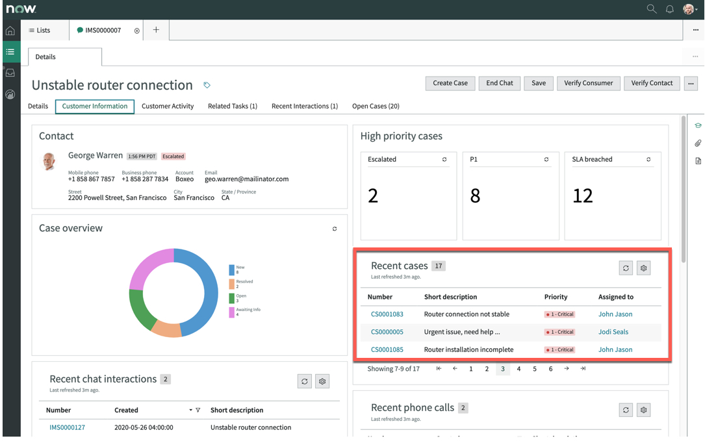Click the Save button
Viewport: 705px width, 441px height.
[538, 83]
